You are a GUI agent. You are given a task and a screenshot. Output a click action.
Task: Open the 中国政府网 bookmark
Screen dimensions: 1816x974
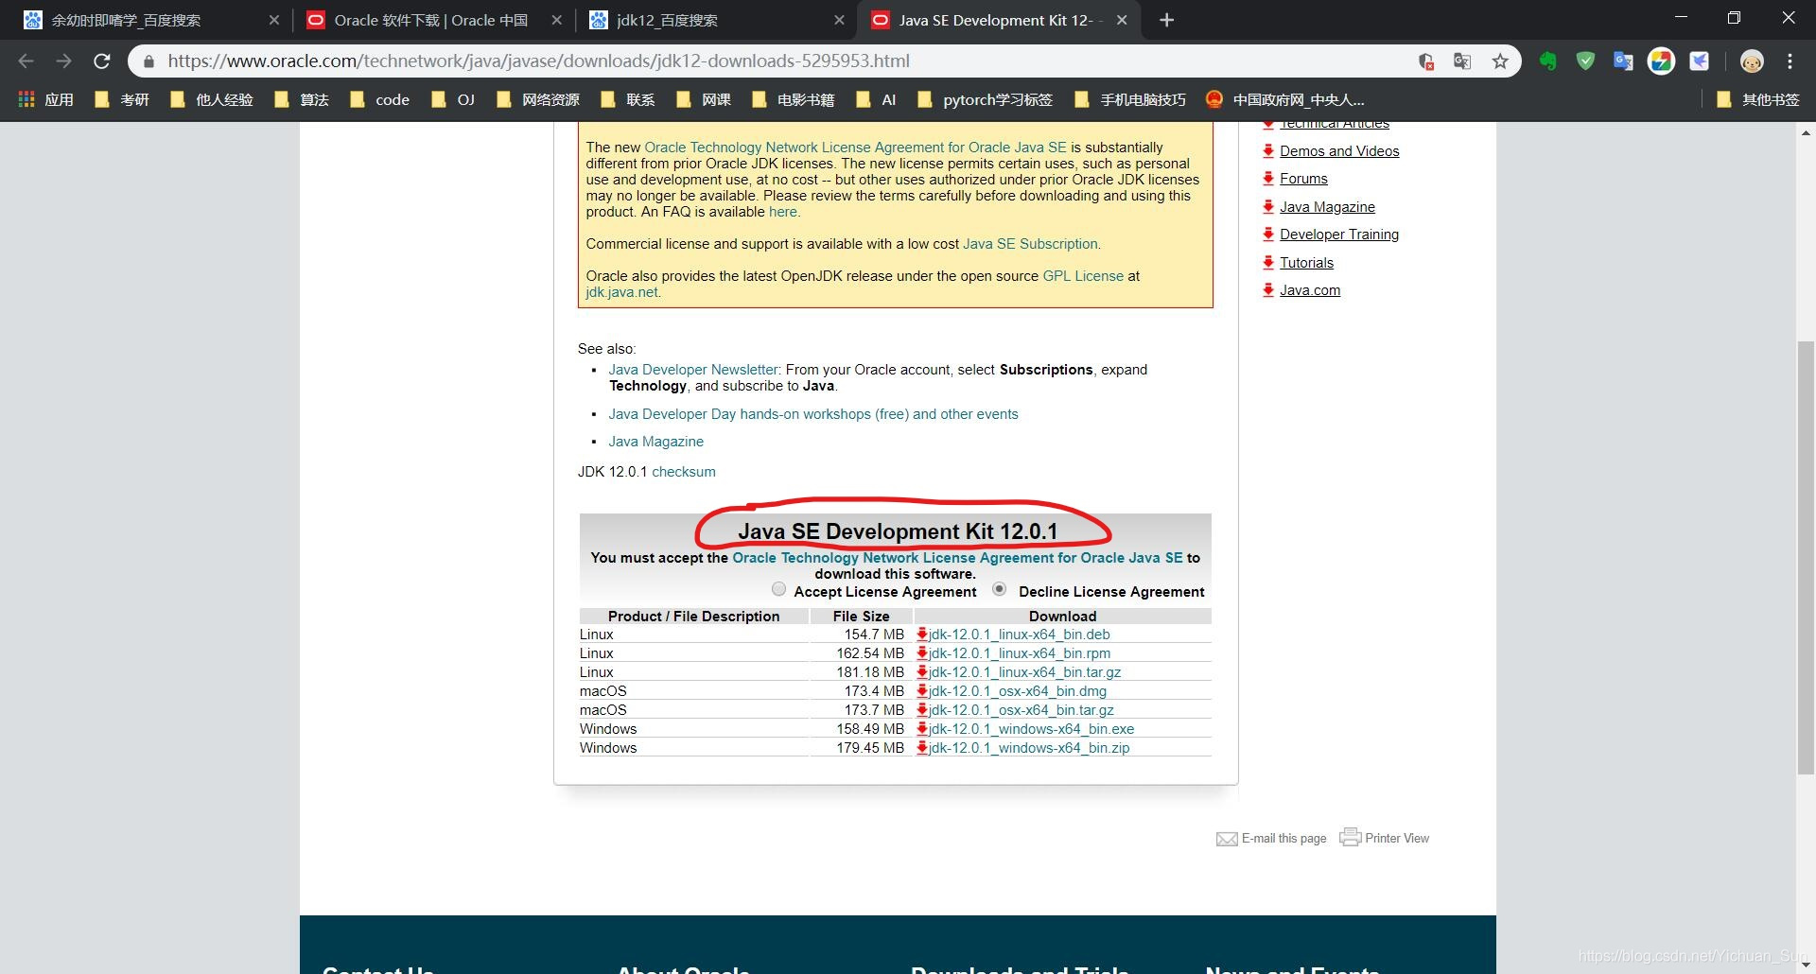pos(1286,99)
